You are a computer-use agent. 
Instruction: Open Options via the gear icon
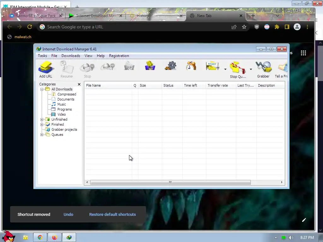(x=171, y=66)
